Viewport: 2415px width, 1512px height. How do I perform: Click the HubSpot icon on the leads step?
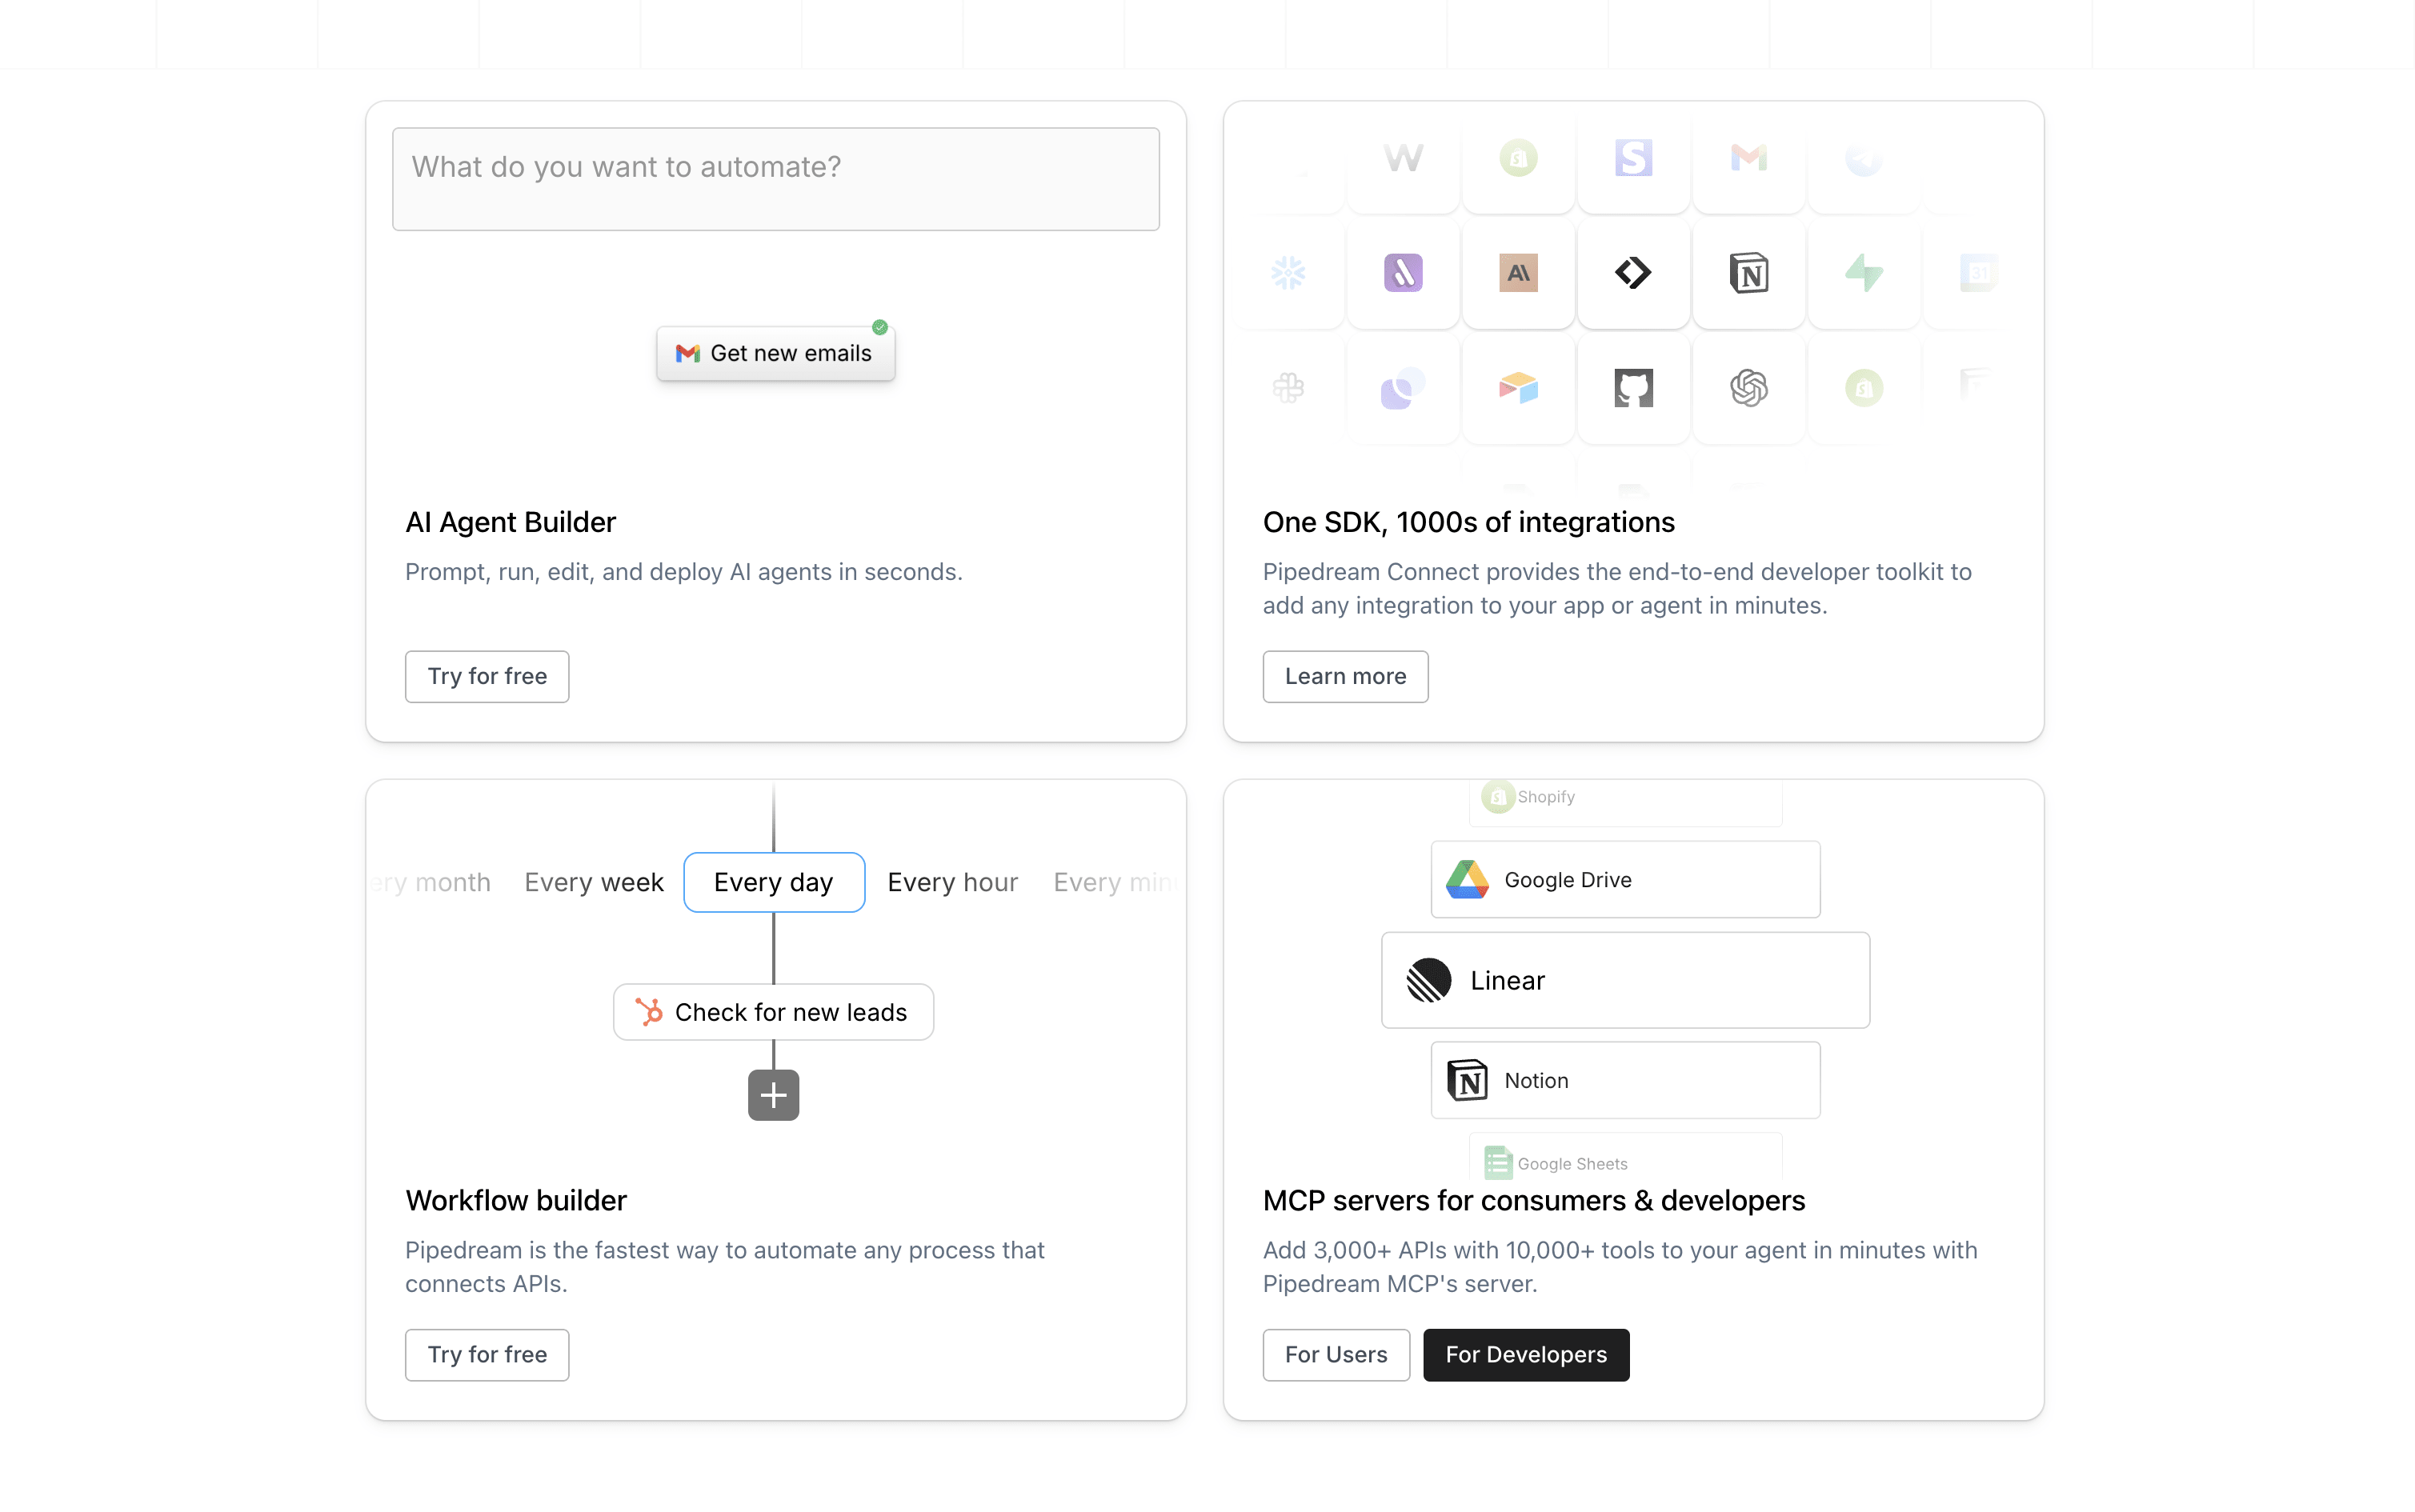coord(649,1012)
